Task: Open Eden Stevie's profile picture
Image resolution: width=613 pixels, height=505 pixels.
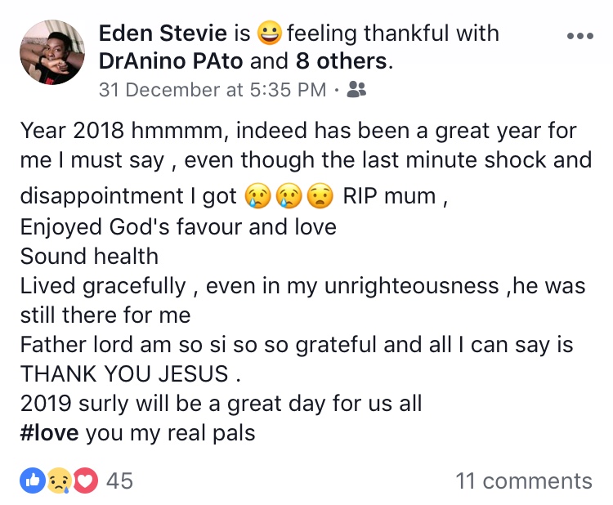Action: pos(51,52)
